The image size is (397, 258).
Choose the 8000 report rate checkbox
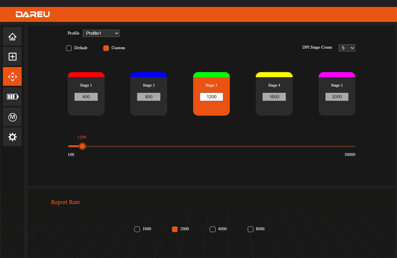250,229
